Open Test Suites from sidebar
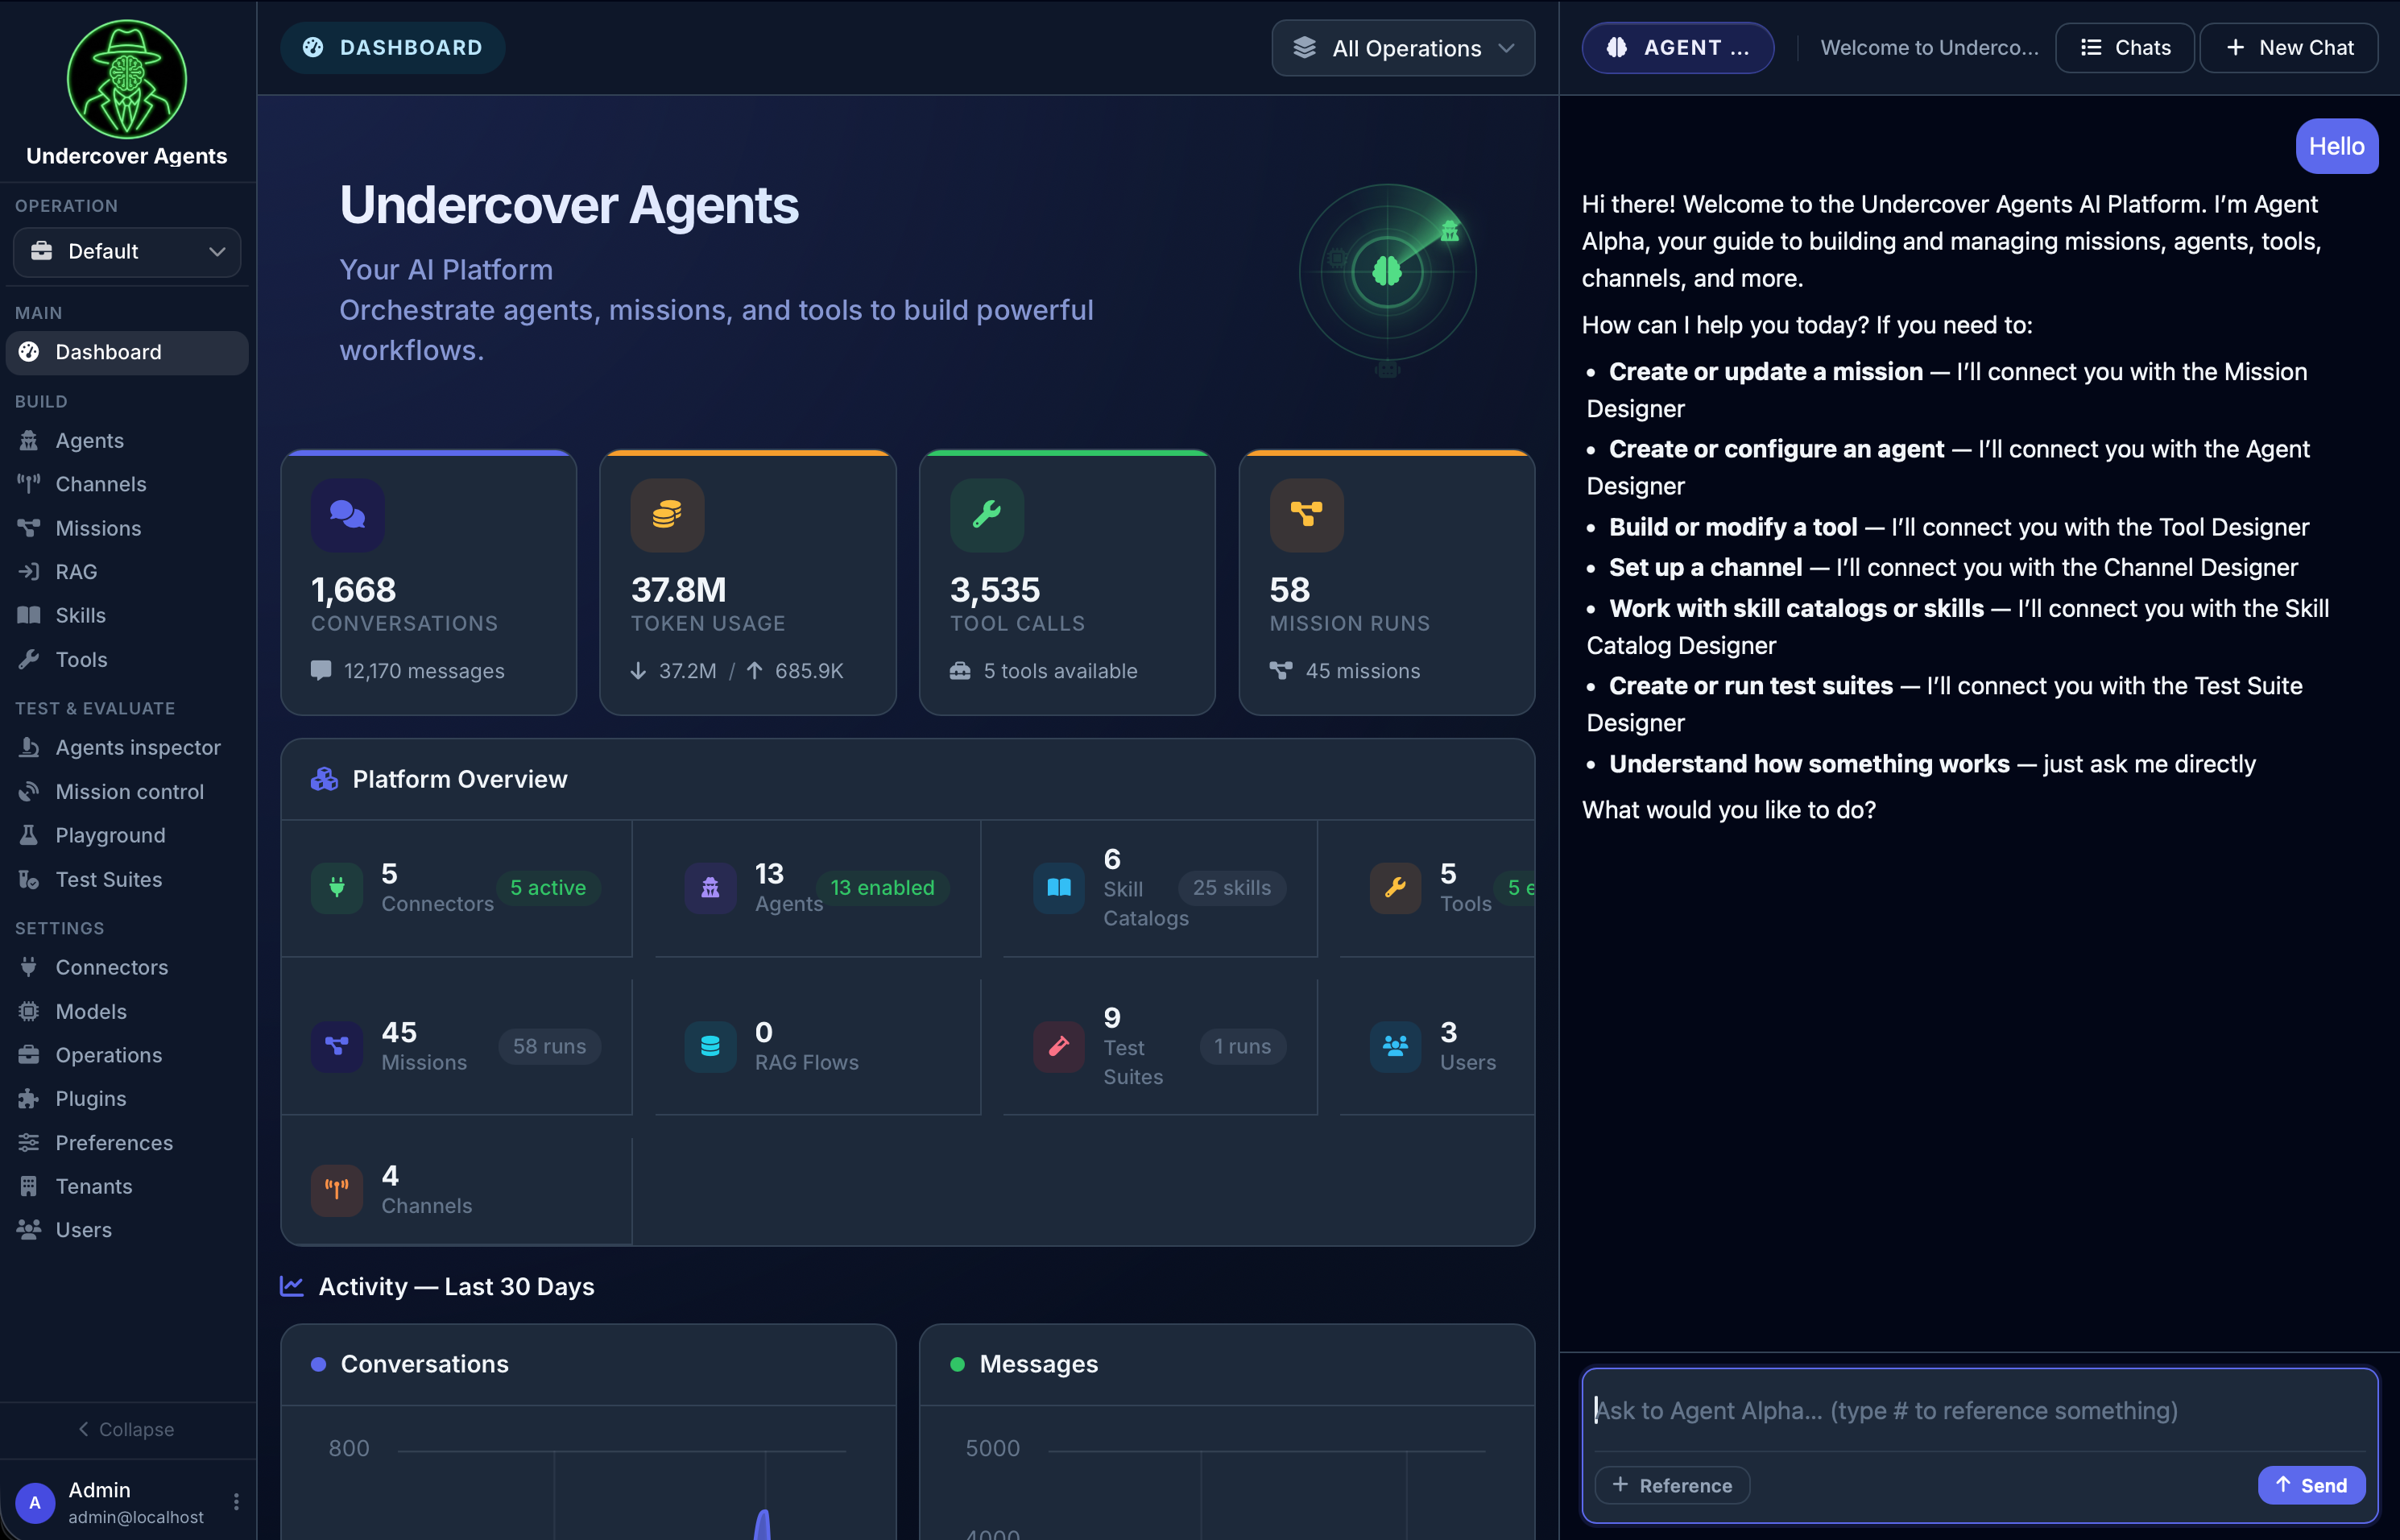The height and width of the screenshot is (1540, 2400). (x=127, y=879)
